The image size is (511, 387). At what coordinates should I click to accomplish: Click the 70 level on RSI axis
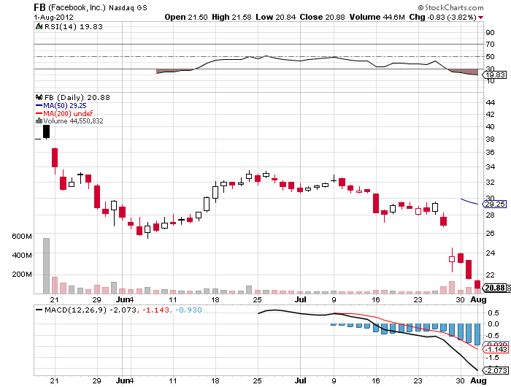[x=490, y=44]
